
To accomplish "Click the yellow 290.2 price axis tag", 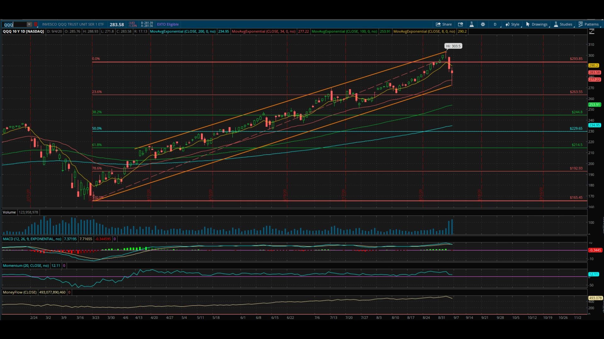I will click(593, 66).
